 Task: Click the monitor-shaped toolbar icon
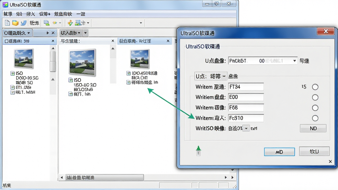(46, 23)
